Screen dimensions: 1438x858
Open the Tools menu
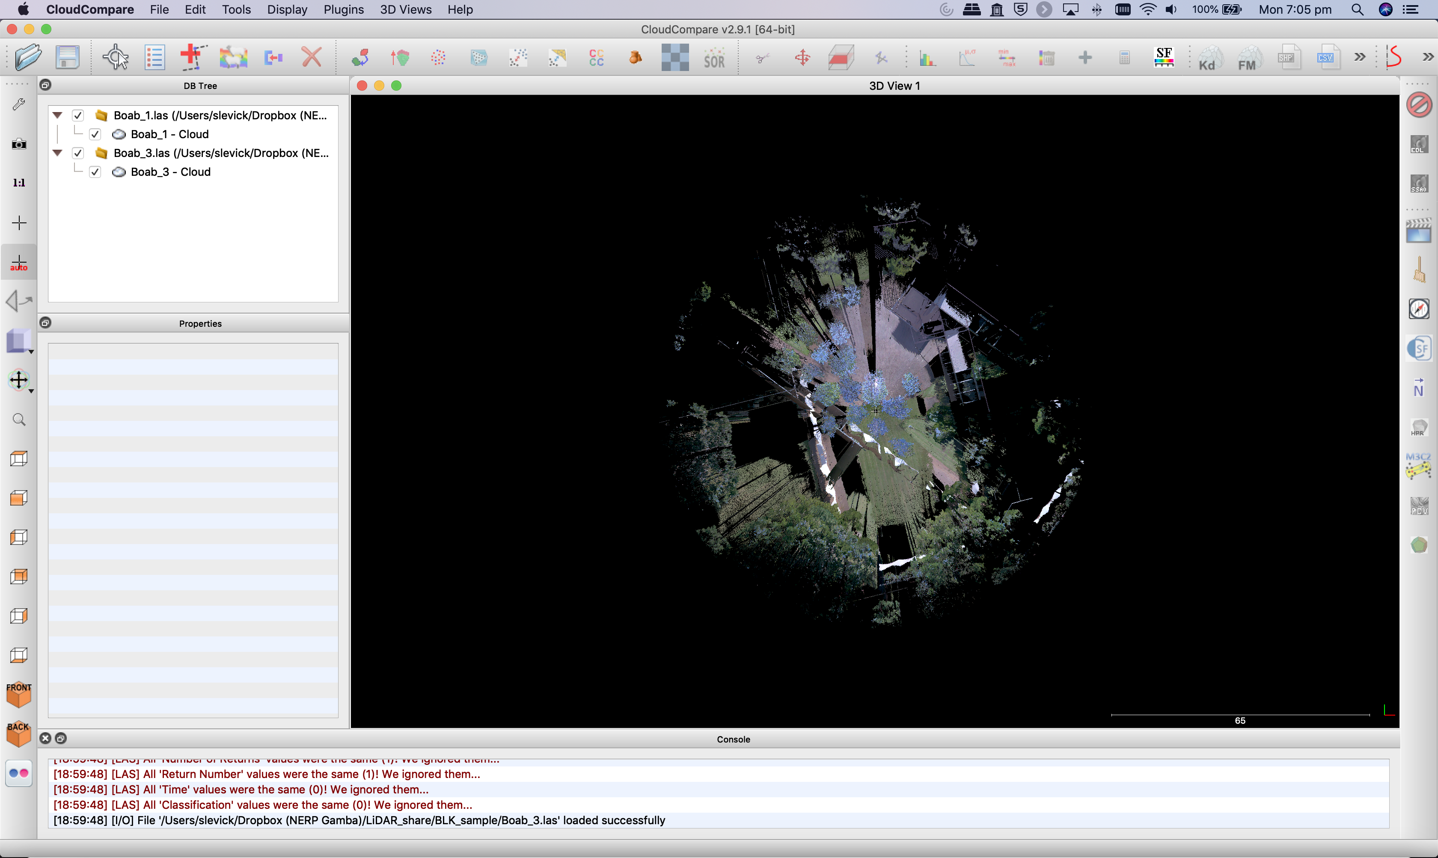pos(236,9)
